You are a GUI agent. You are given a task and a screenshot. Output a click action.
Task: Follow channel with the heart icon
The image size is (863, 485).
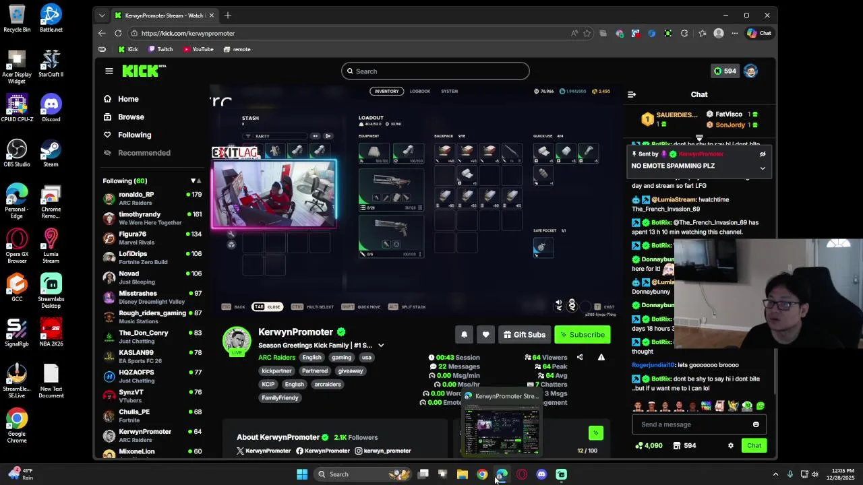coord(485,335)
